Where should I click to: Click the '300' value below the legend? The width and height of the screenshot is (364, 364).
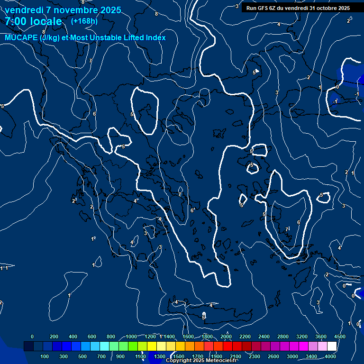point(64,356)
